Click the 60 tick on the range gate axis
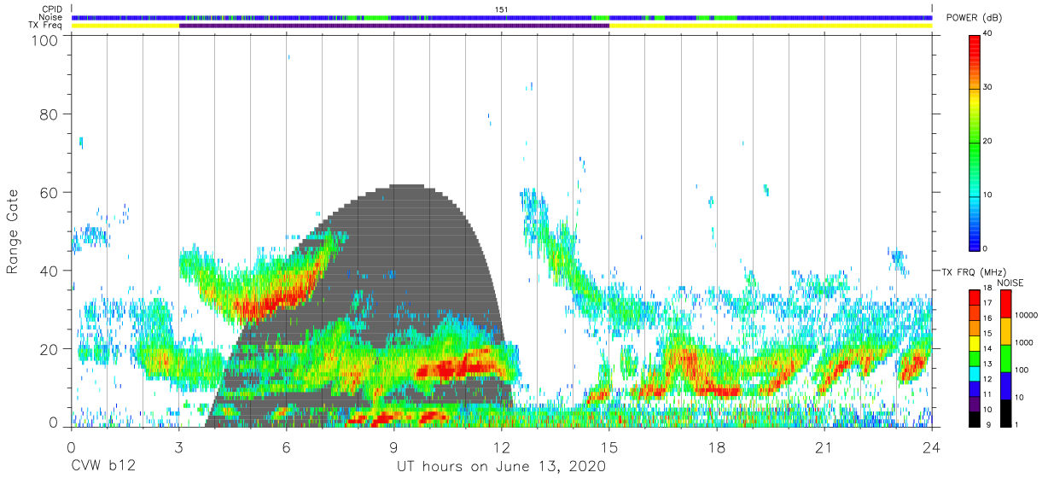The image size is (1048, 484). tap(50, 192)
